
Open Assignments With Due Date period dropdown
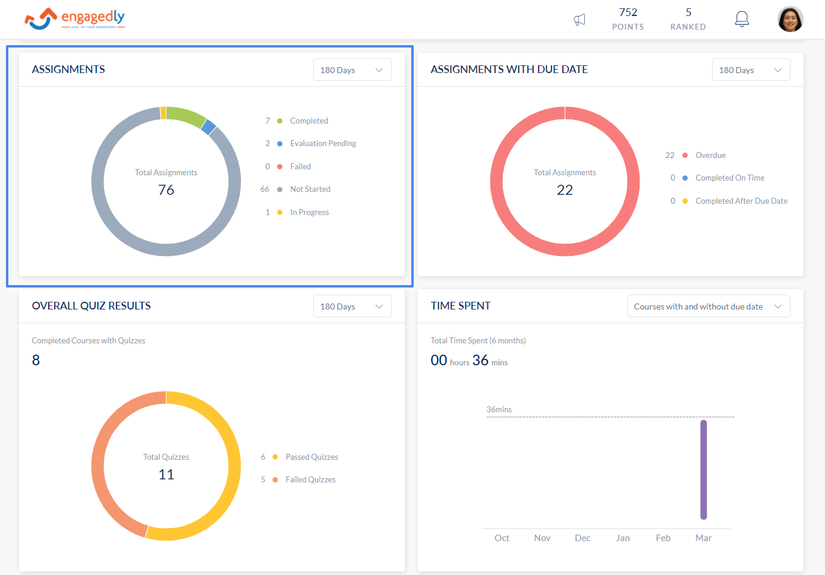tap(751, 69)
